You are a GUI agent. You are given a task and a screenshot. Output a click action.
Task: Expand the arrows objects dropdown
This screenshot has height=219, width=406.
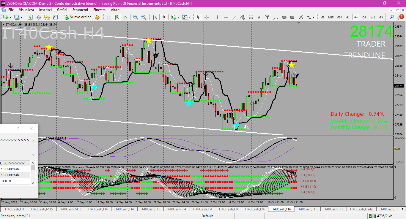(314, 17)
